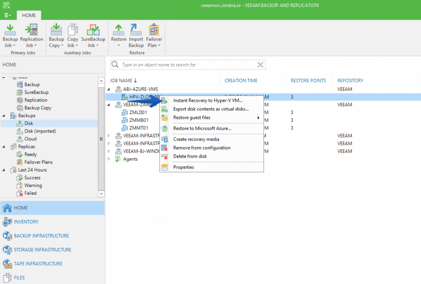The height and width of the screenshot is (284, 421).
Task: Click the tree scrollbar up arrow
Action: [101, 81]
